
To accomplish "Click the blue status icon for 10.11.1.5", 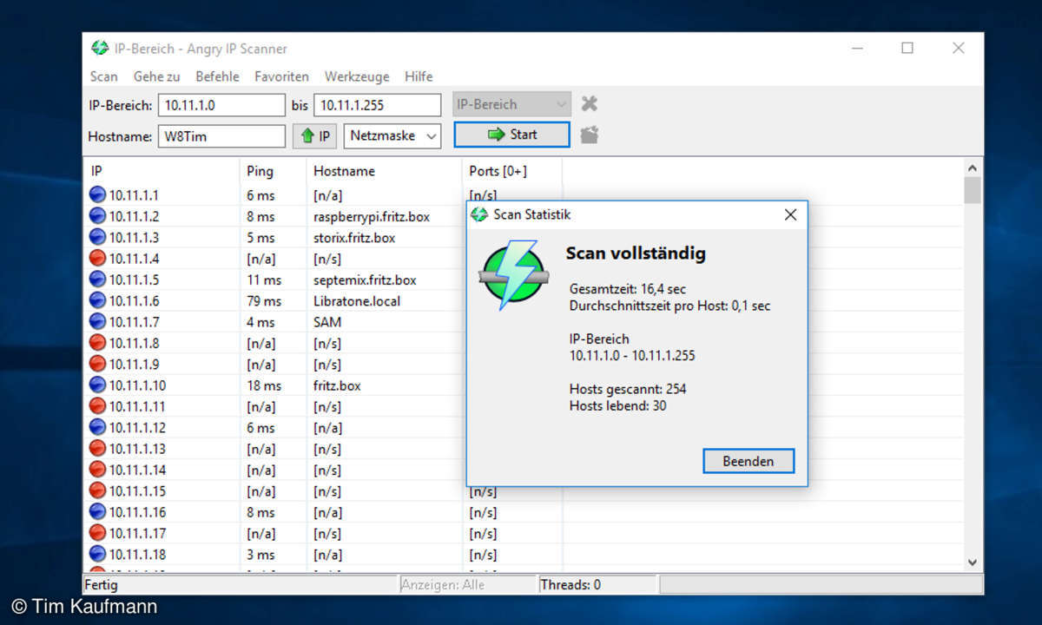I will pos(97,280).
